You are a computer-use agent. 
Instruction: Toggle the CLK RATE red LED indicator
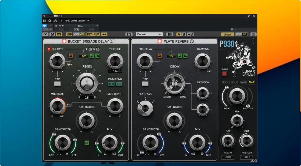(x=49, y=49)
